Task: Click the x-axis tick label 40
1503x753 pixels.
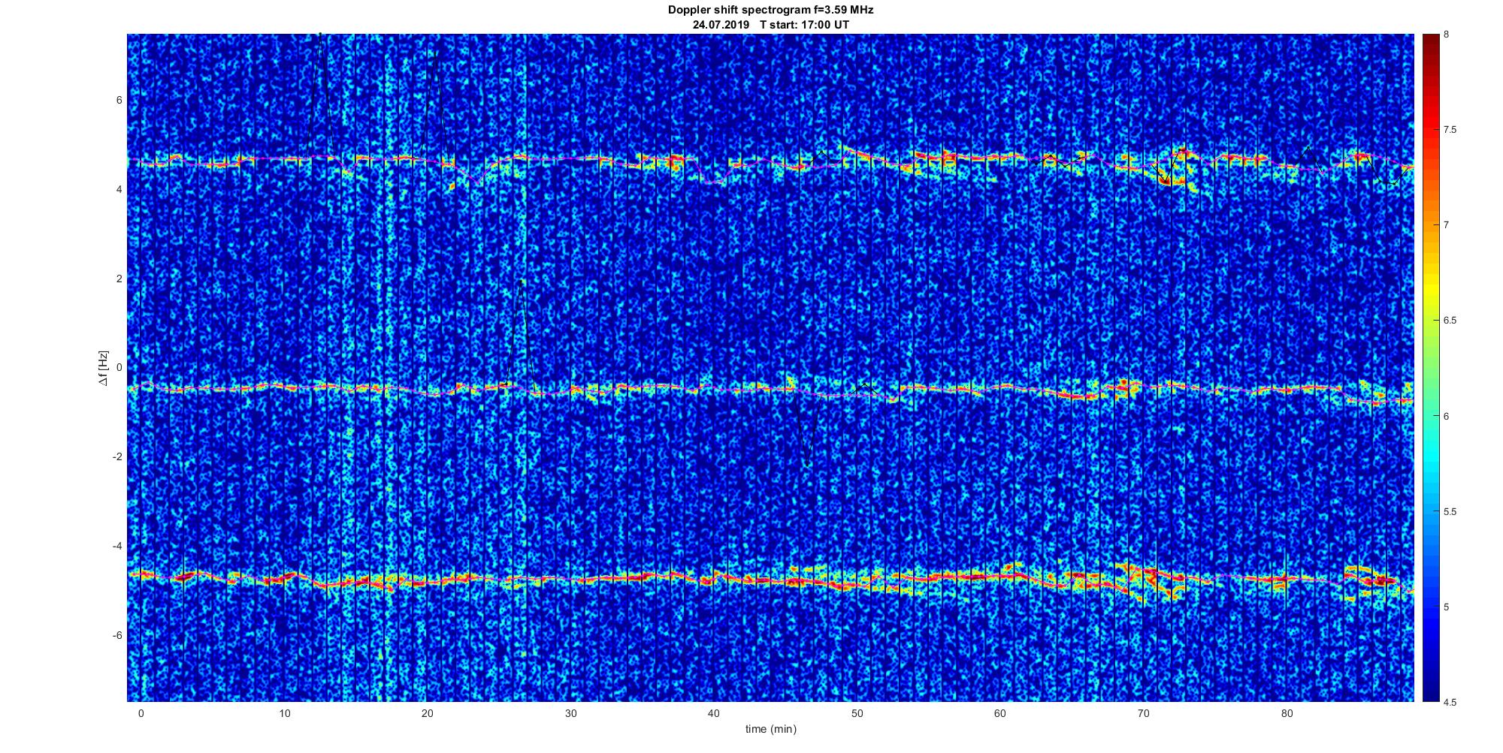Action: 714,713
